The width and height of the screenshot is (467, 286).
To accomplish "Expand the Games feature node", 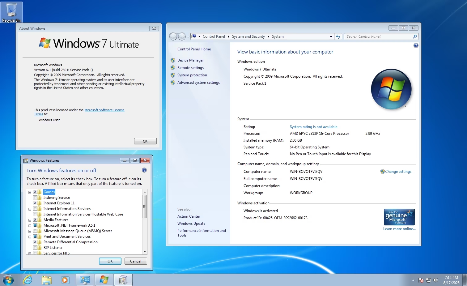I will pos(30,192).
